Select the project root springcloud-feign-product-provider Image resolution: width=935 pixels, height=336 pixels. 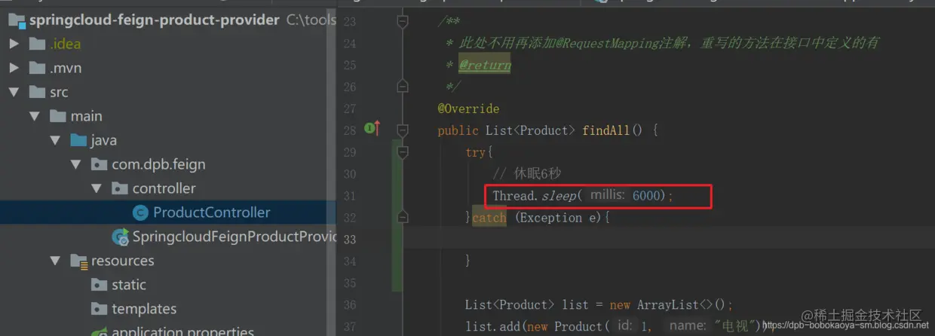pyautogui.click(x=168, y=20)
